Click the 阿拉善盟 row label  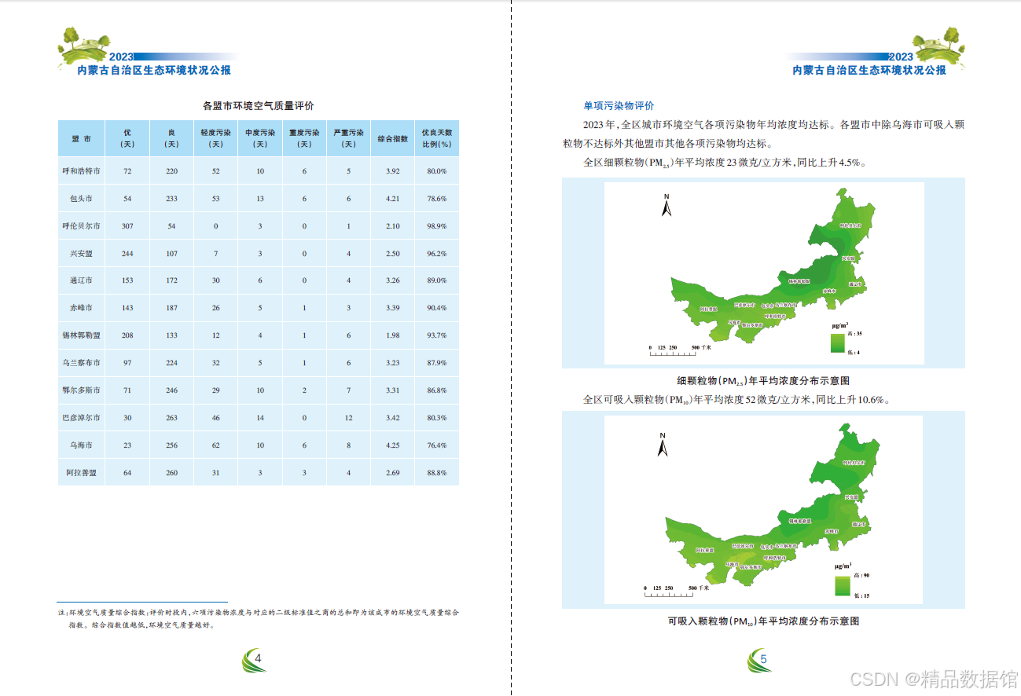point(81,473)
